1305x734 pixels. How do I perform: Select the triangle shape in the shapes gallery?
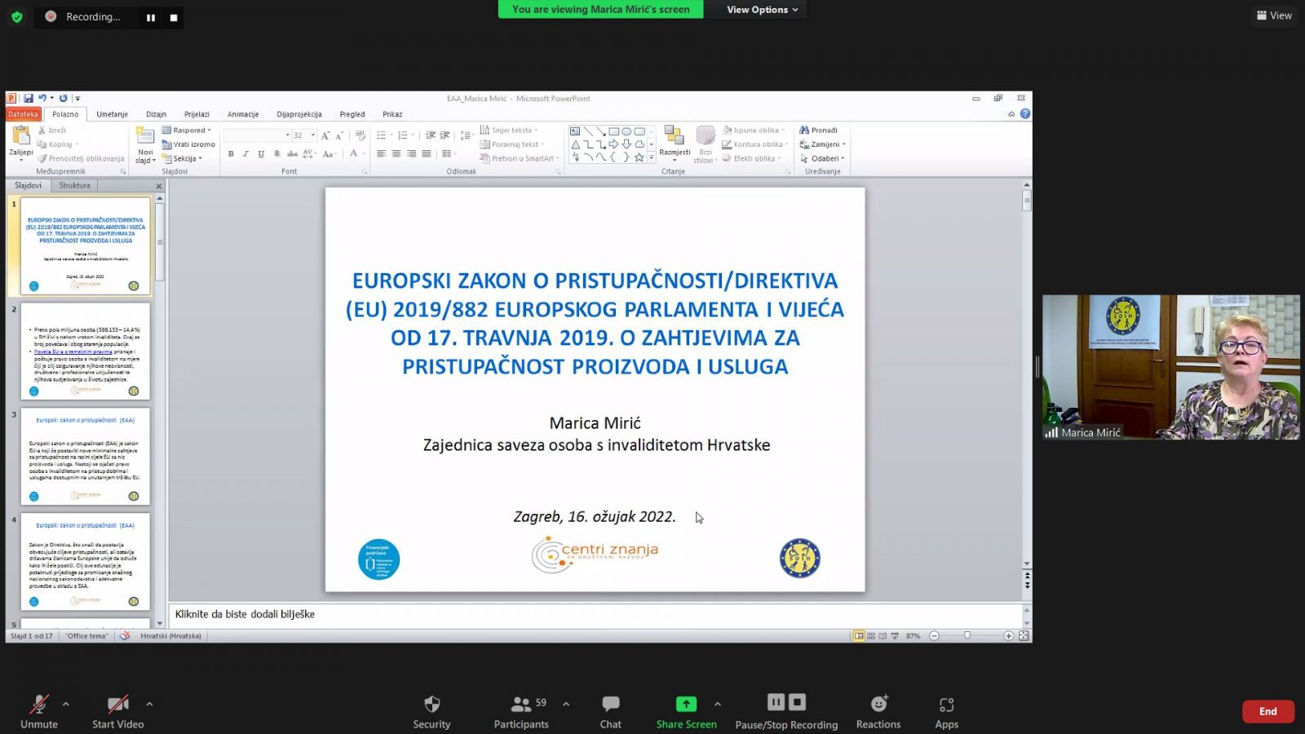(575, 144)
